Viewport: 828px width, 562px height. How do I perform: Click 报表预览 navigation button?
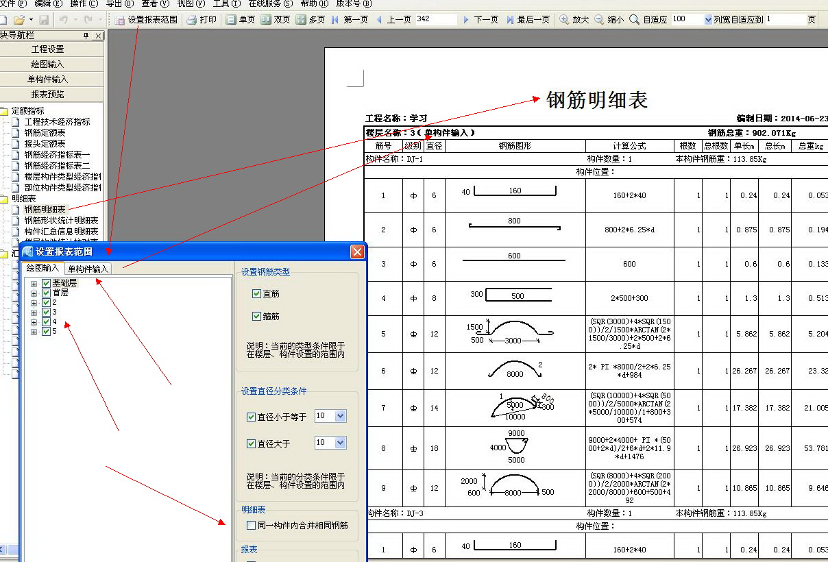click(x=48, y=95)
